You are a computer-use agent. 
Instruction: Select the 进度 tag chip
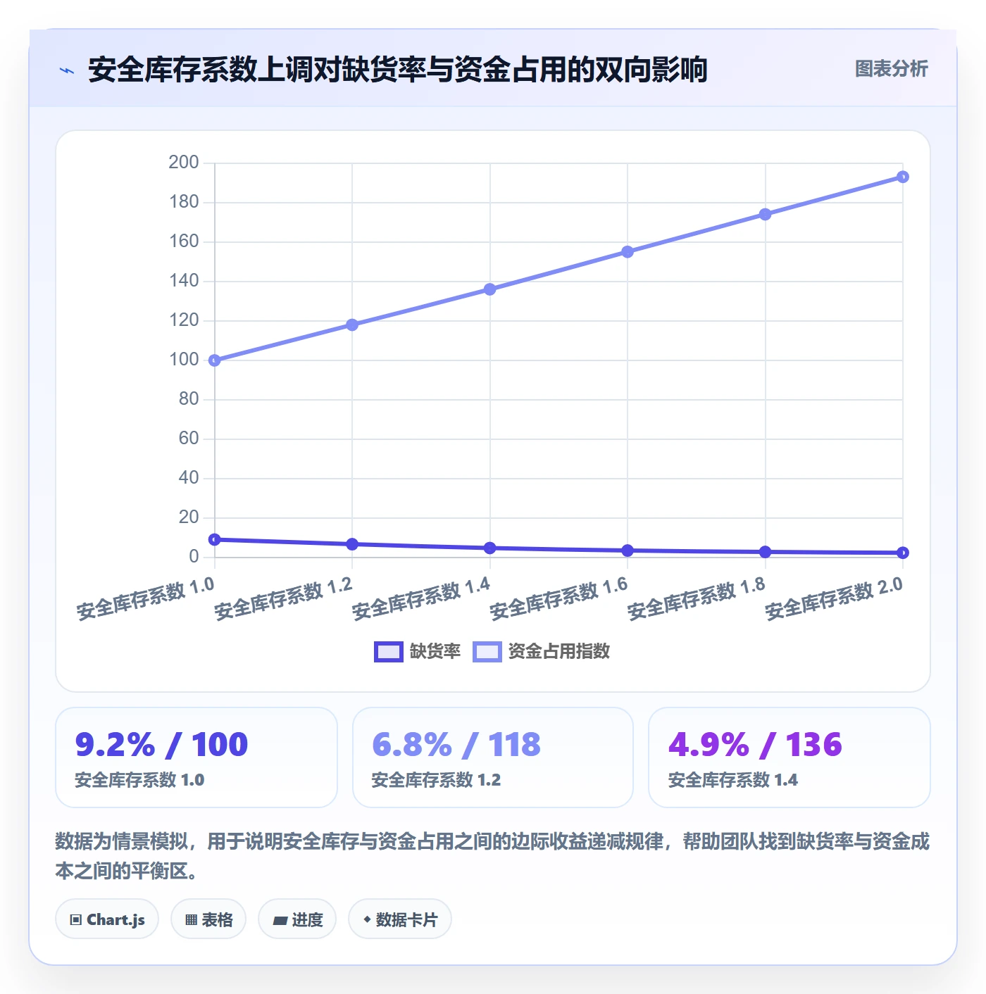click(297, 919)
